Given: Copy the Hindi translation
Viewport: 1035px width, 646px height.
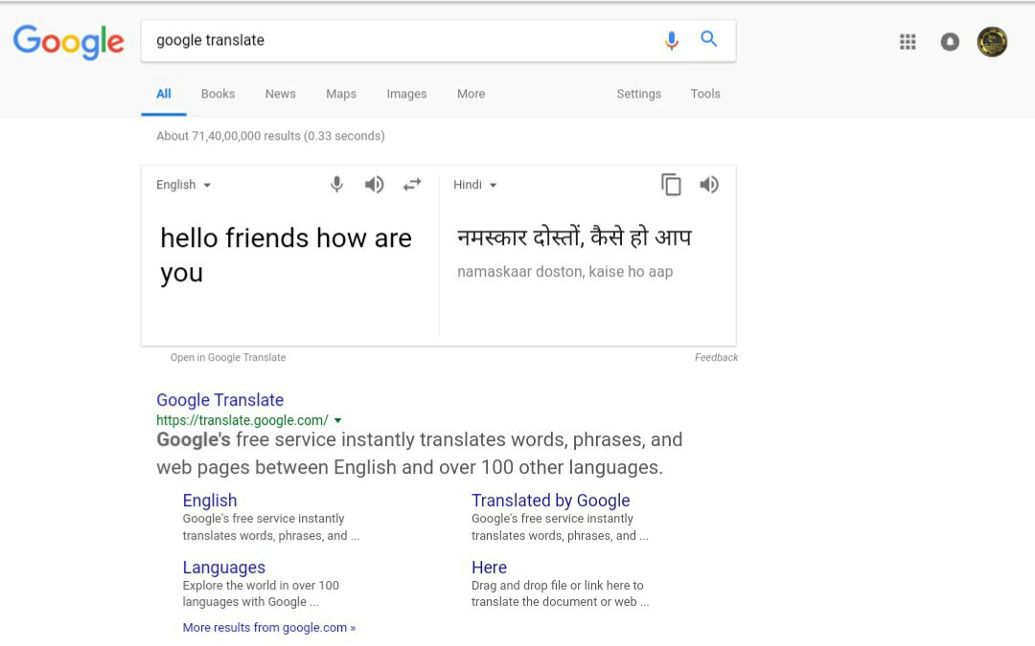Looking at the screenshot, I should point(671,185).
